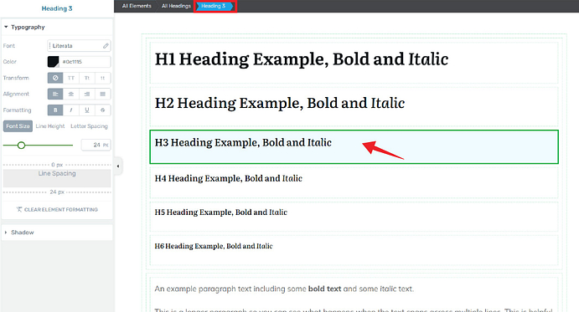The image size is (579, 312).
Task: Switch to the Letter Spacing tab
Action: click(89, 126)
